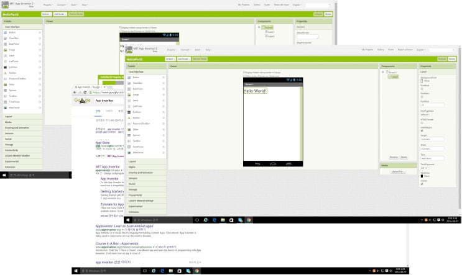Open MIT App Inventor result in Google window
The height and width of the screenshot is (275, 462).
108,167
